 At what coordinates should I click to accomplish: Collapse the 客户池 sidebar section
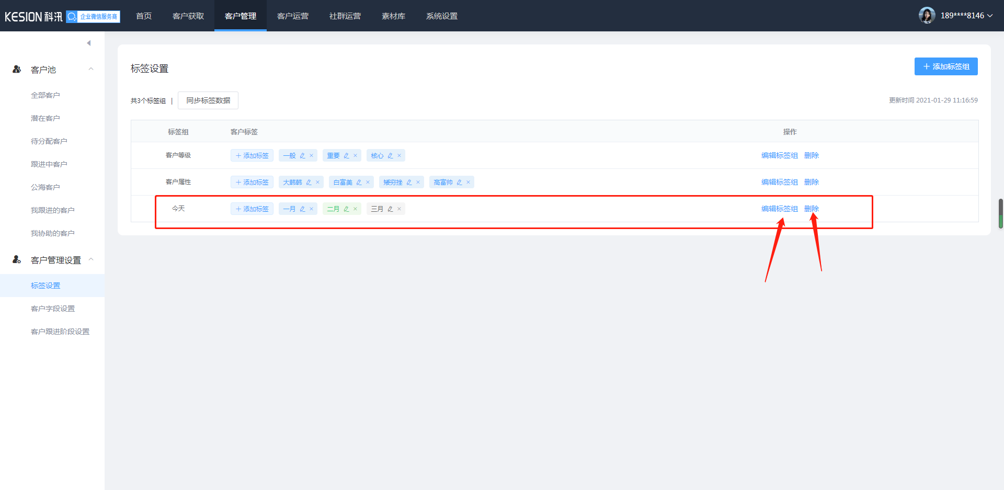(x=91, y=69)
